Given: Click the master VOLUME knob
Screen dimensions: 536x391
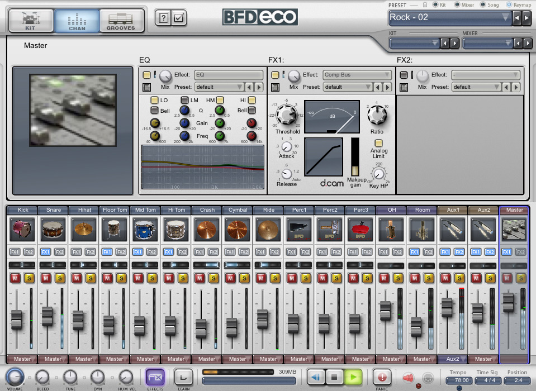Looking at the screenshot, I should 15,377.
